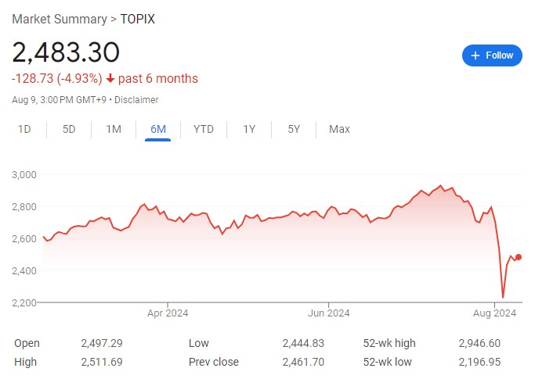Switch to the 5Y chart range

pyautogui.click(x=294, y=129)
